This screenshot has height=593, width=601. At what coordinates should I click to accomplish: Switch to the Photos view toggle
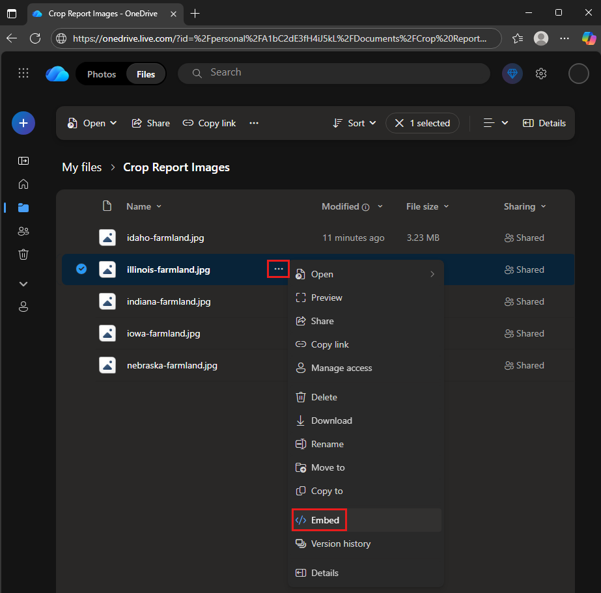point(102,74)
